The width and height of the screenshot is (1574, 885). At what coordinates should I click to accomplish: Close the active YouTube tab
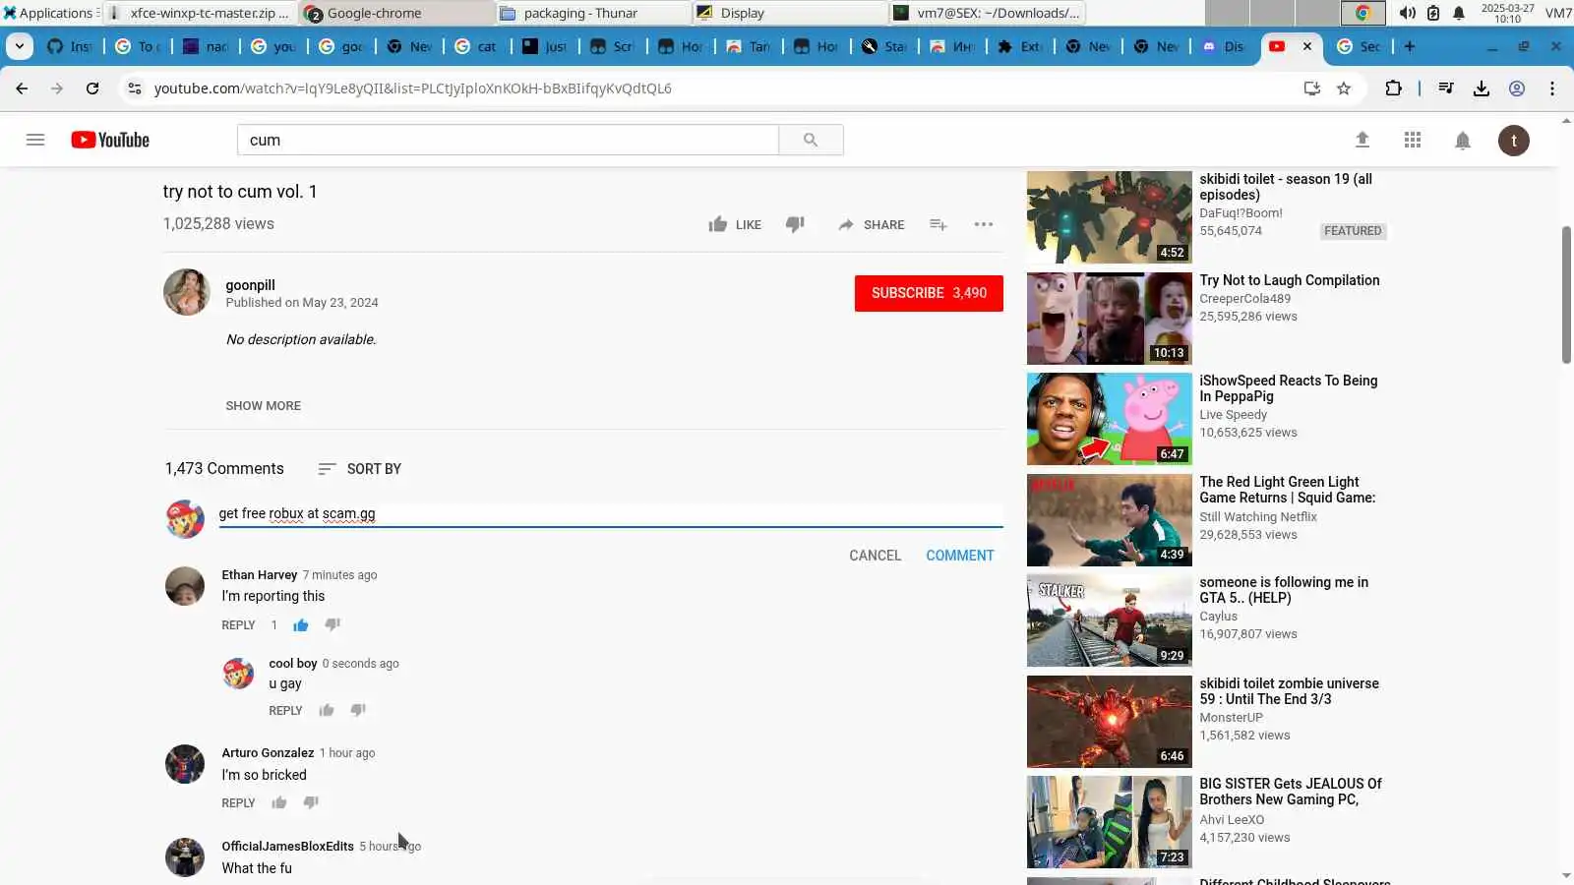point(1306,46)
